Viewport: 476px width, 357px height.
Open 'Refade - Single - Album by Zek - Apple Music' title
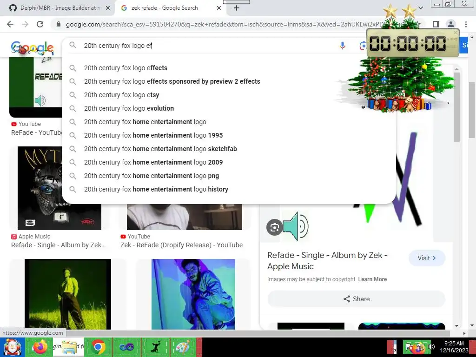(327, 261)
